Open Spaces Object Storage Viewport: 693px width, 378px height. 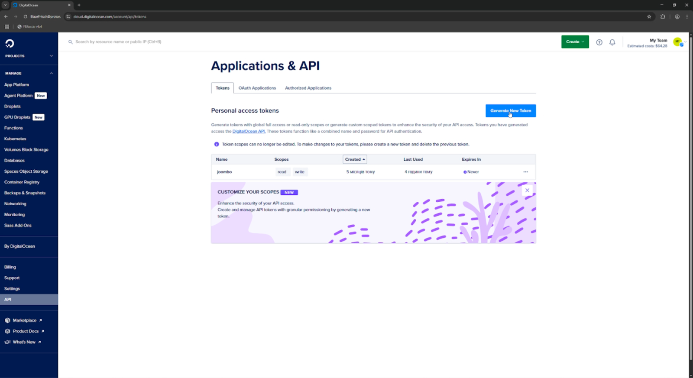26,171
